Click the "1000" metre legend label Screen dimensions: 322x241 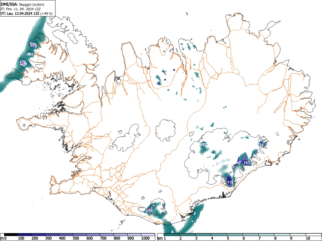point(146,238)
